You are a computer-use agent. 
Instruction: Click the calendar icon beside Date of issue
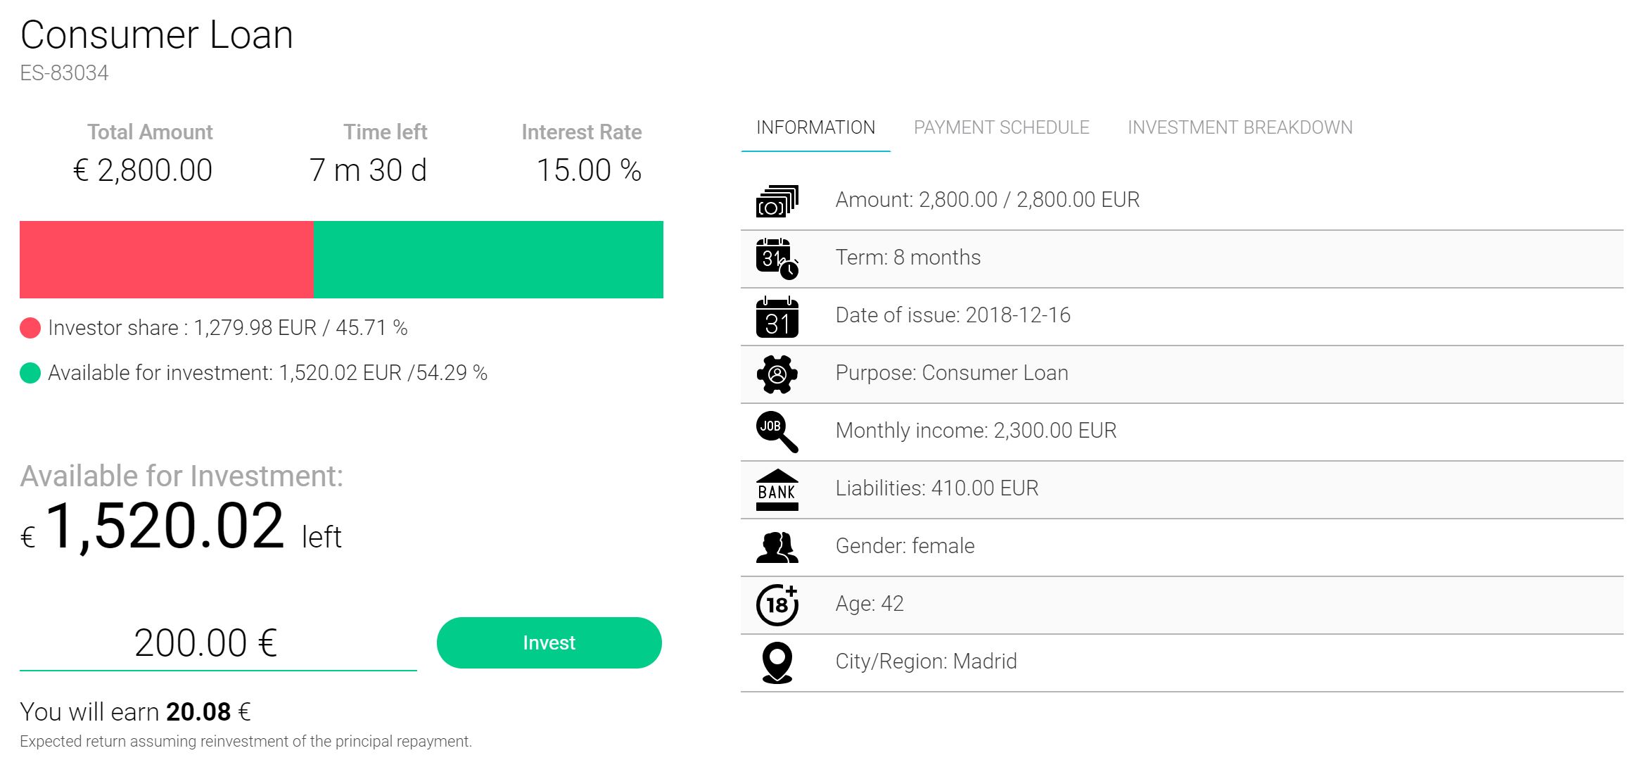777,317
